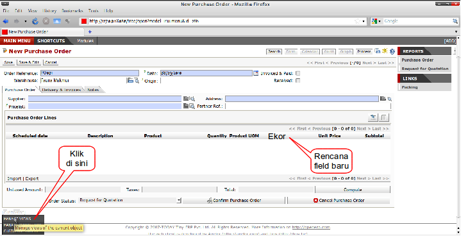Click the yellow sun icon near Process
Viewport: 461px width, 236px height.
(385, 51)
